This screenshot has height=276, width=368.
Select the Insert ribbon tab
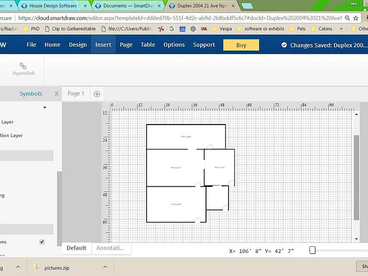pyautogui.click(x=103, y=45)
